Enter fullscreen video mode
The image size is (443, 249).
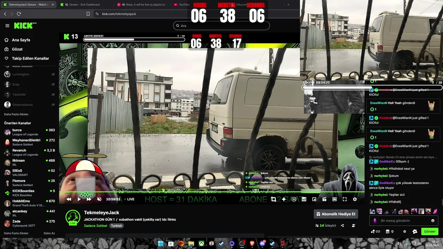point(345,199)
